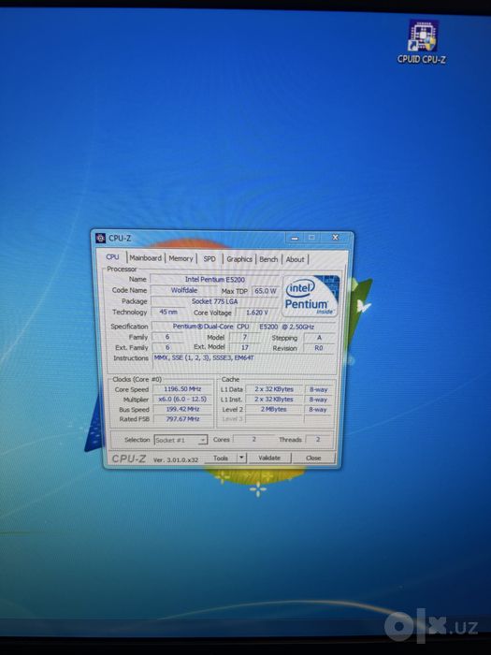This screenshot has width=491, height=655.
Task: Minimize the CPU-Z window
Action: pos(295,238)
